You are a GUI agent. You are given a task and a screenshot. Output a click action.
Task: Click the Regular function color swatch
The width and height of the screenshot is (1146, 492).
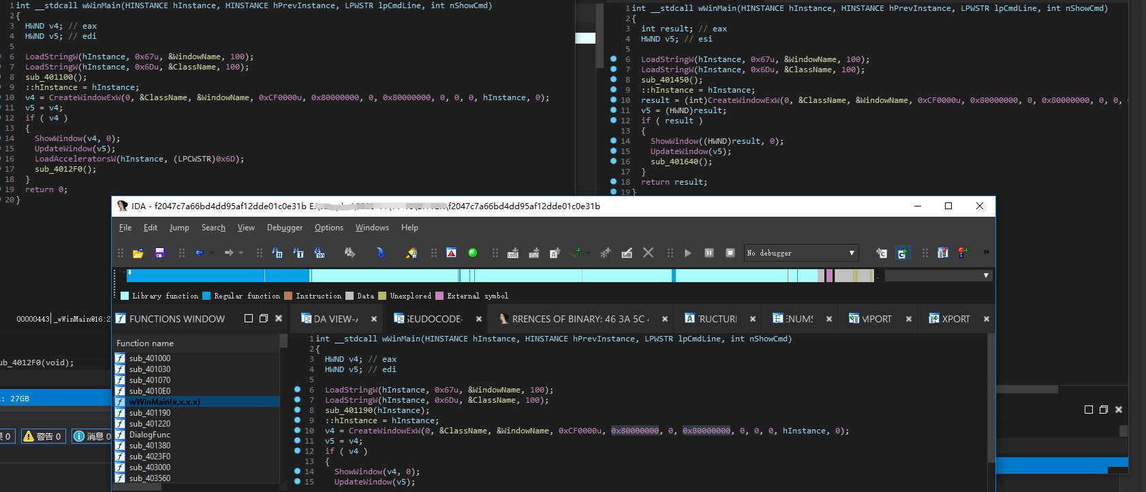point(206,296)
